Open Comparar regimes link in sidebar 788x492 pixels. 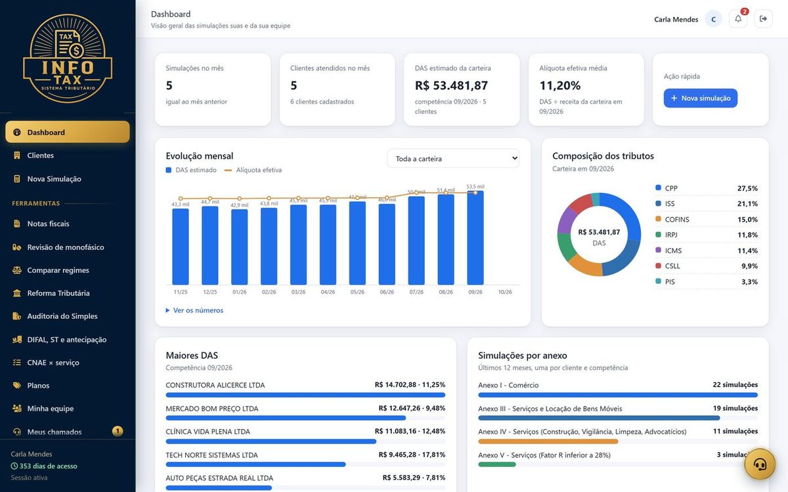point(68,270)
